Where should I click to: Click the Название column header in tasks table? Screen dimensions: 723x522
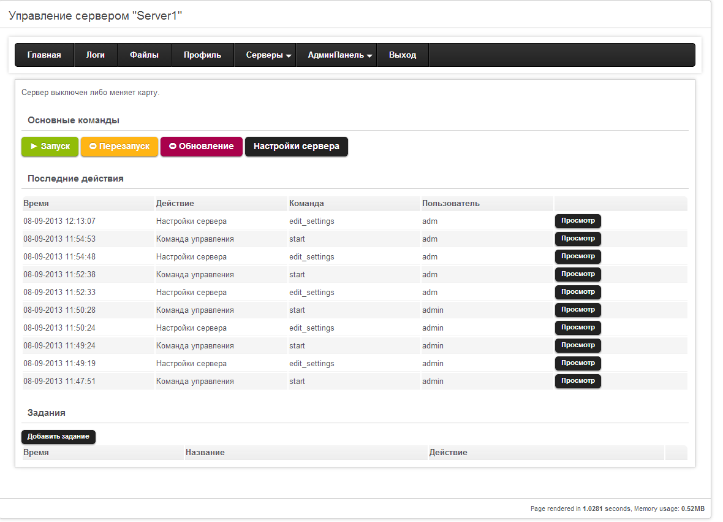pos(205,452)
